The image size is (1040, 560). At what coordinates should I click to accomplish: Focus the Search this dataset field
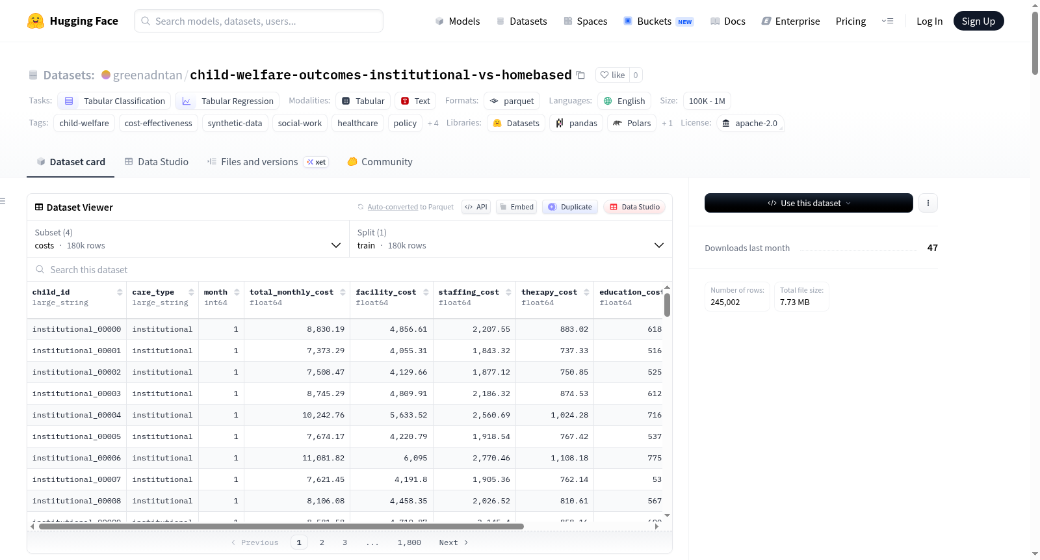(x=350, y=270)
